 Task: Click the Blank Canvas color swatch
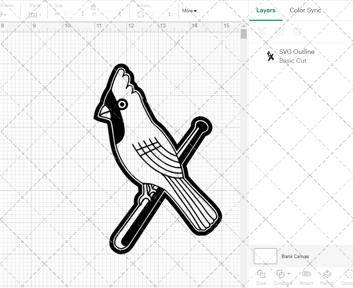[265, 256]
